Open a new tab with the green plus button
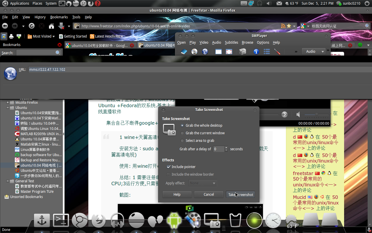 (360, 45)
